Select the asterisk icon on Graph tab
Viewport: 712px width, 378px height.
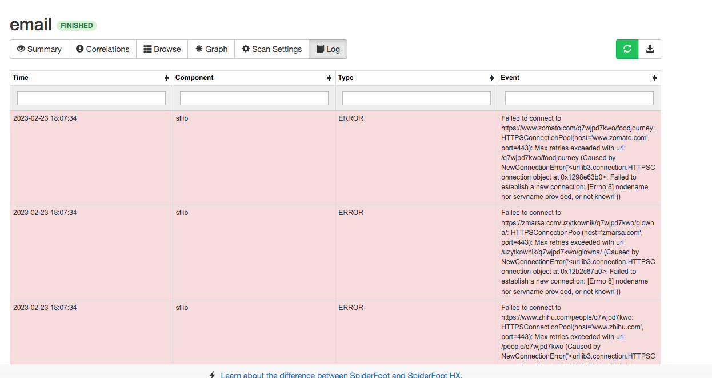(197, 49)
